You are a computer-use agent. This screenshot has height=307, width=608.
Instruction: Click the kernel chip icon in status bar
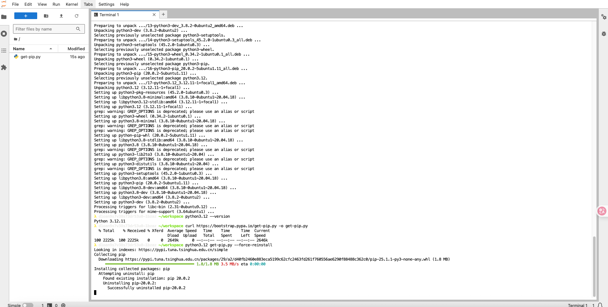click(x=63, y=305)
